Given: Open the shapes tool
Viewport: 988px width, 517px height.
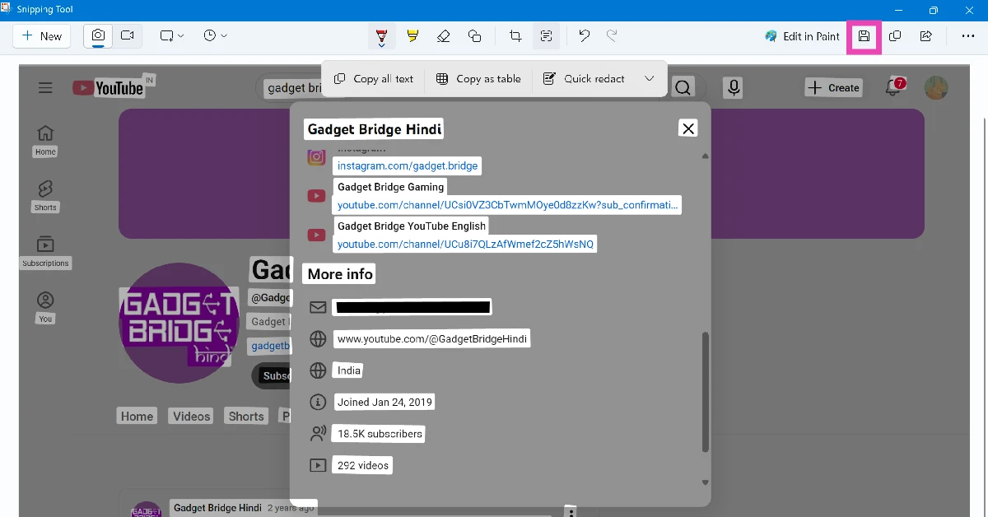Looking at the screenshot, I should [x=475, y=36].
